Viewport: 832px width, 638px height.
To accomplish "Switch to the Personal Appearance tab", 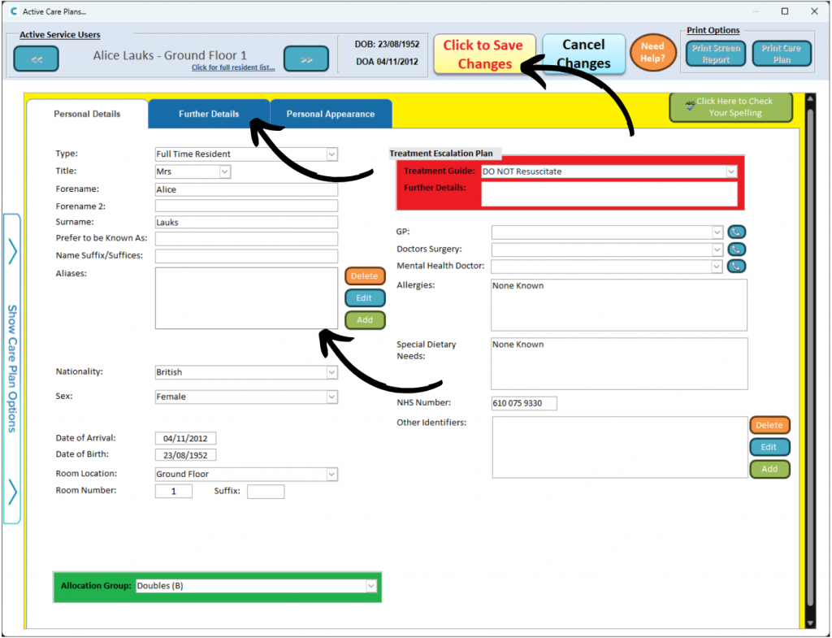I will coord(330,114).
